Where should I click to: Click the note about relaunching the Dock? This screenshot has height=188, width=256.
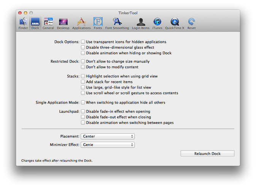[57, 161]
